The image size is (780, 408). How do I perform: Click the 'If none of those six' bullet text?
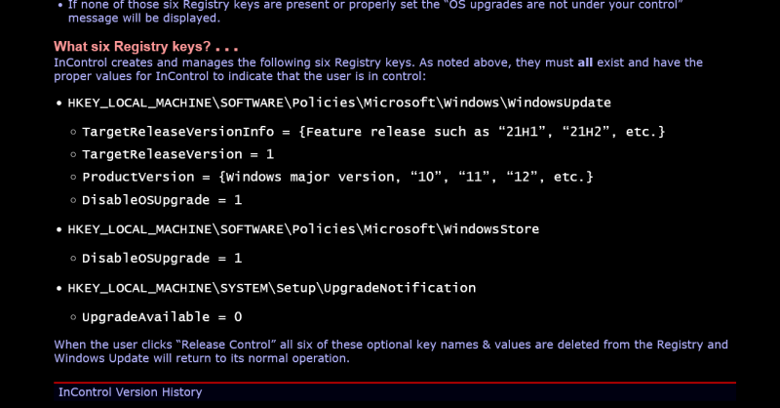click(x=375, y=12)
